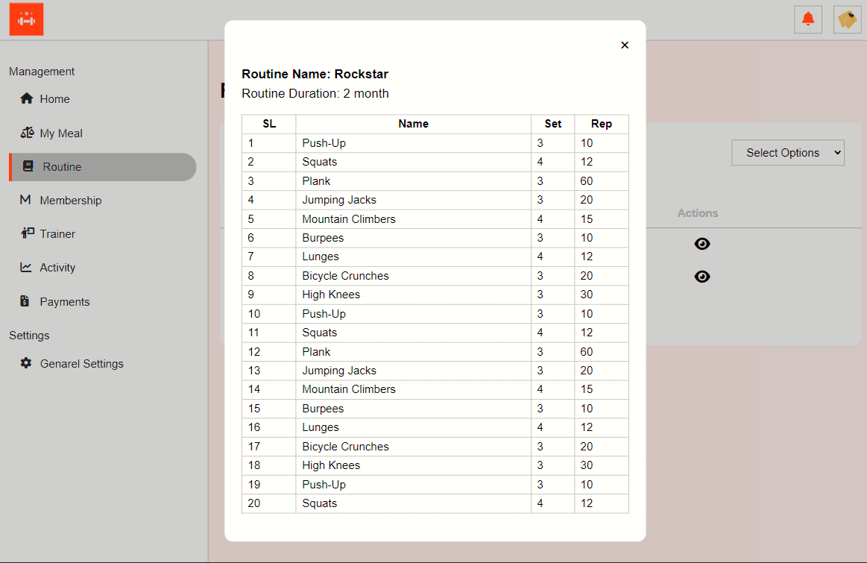867x563 pixels.
Task: Select Squats in row 2
Action: pyautogui.click(x=320, y=162)
